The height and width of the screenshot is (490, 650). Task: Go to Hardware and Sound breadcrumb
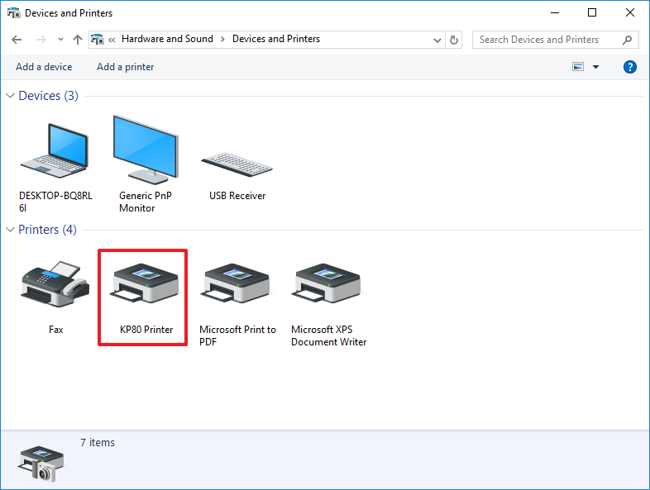[167, 39]
